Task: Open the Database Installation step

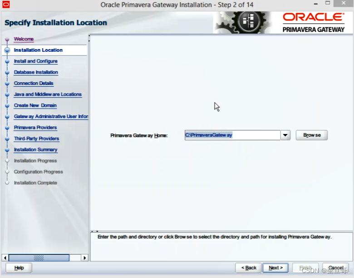Action: click(x=36, y=72)
